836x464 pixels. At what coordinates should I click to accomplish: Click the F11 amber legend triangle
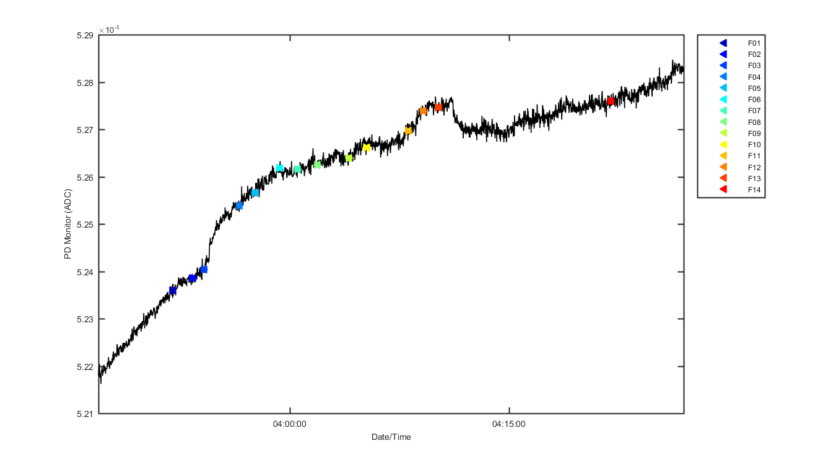point(723,156)
